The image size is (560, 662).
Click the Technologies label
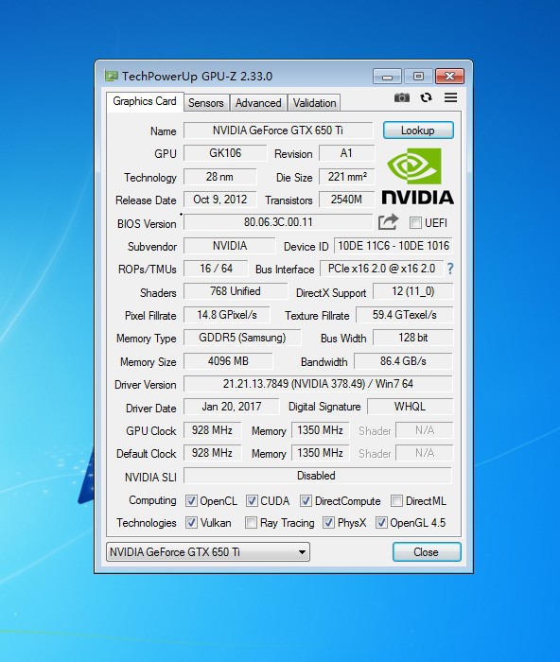pos(147,523)
